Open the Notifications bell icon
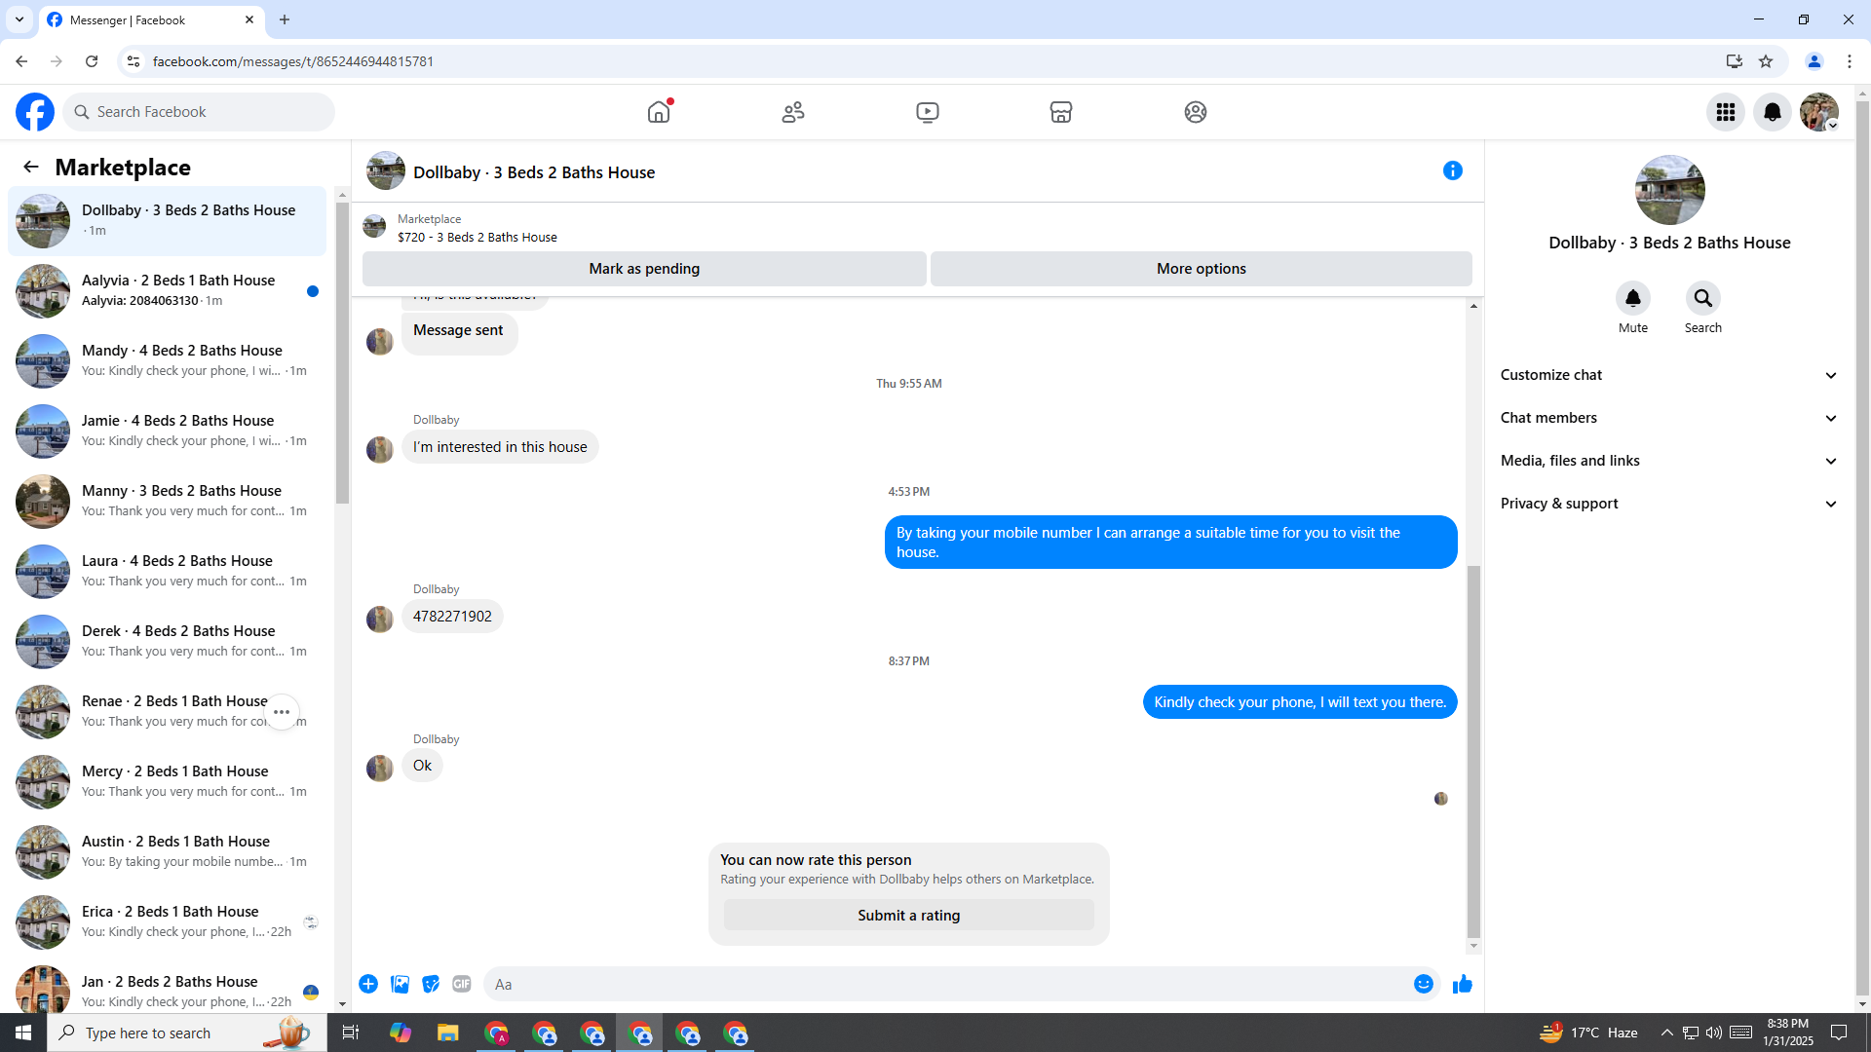The width and height of the screenshot is (1871, 1052). click(x=1773, y=112)
